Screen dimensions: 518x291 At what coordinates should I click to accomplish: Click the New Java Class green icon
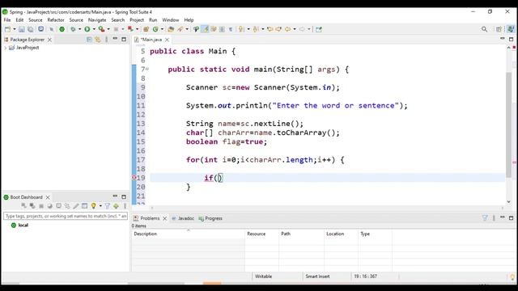(155, 29)
